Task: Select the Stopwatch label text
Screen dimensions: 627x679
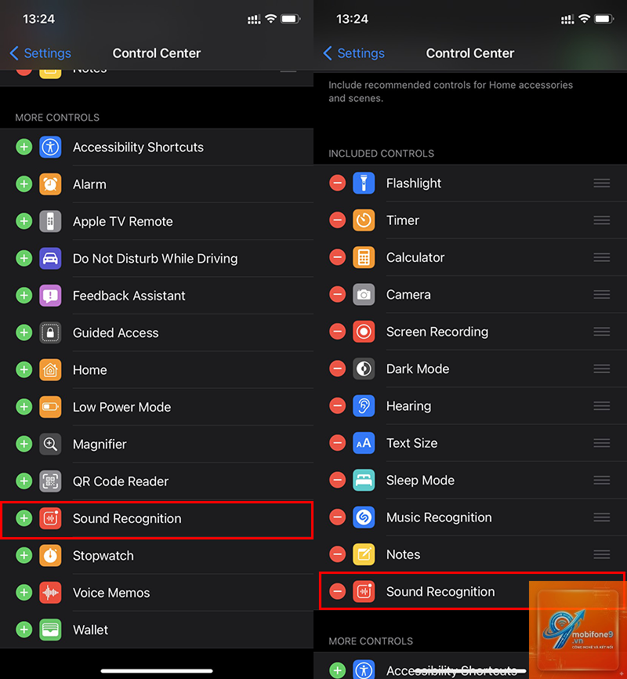Action: click(x=103, y=556)
